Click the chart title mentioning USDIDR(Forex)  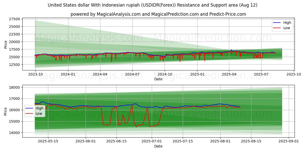(152, 5)
